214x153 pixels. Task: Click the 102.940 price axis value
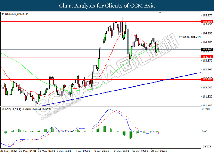pos(207,69)
